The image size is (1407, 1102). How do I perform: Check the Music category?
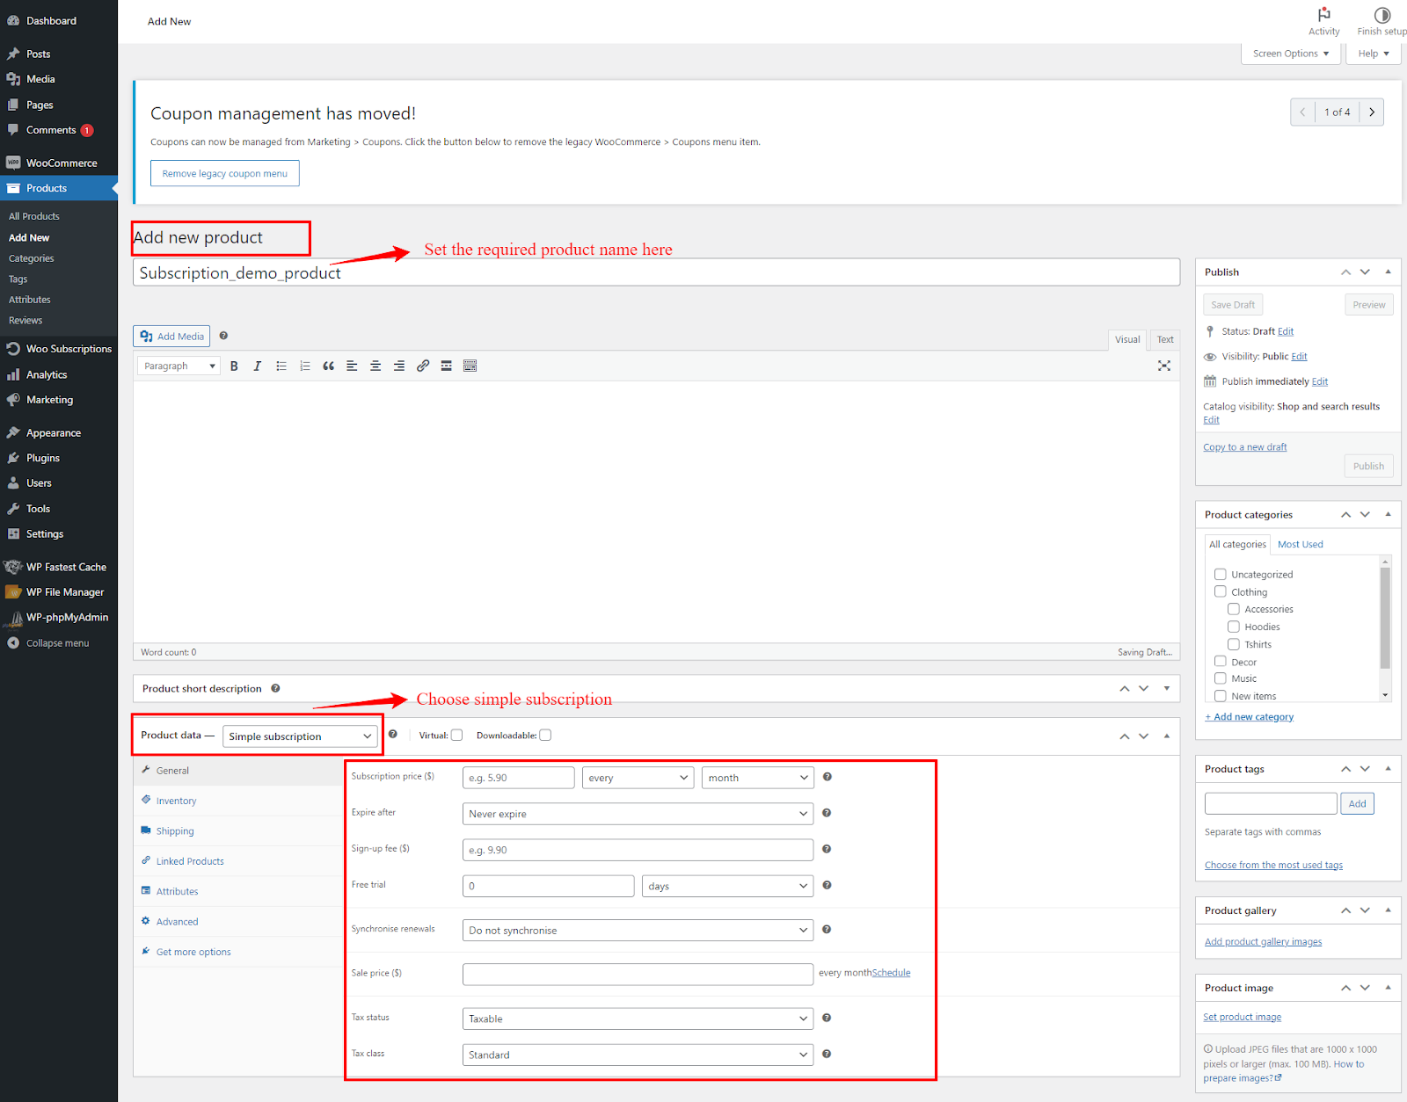pos(1221,678)
